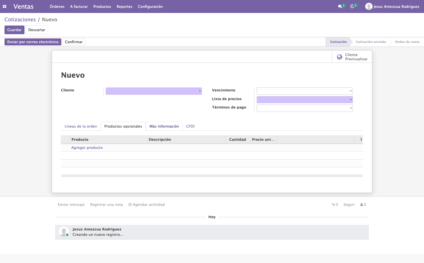Click the Agregar producto link
Screen dimensions: 424x263
pos(87,148)
